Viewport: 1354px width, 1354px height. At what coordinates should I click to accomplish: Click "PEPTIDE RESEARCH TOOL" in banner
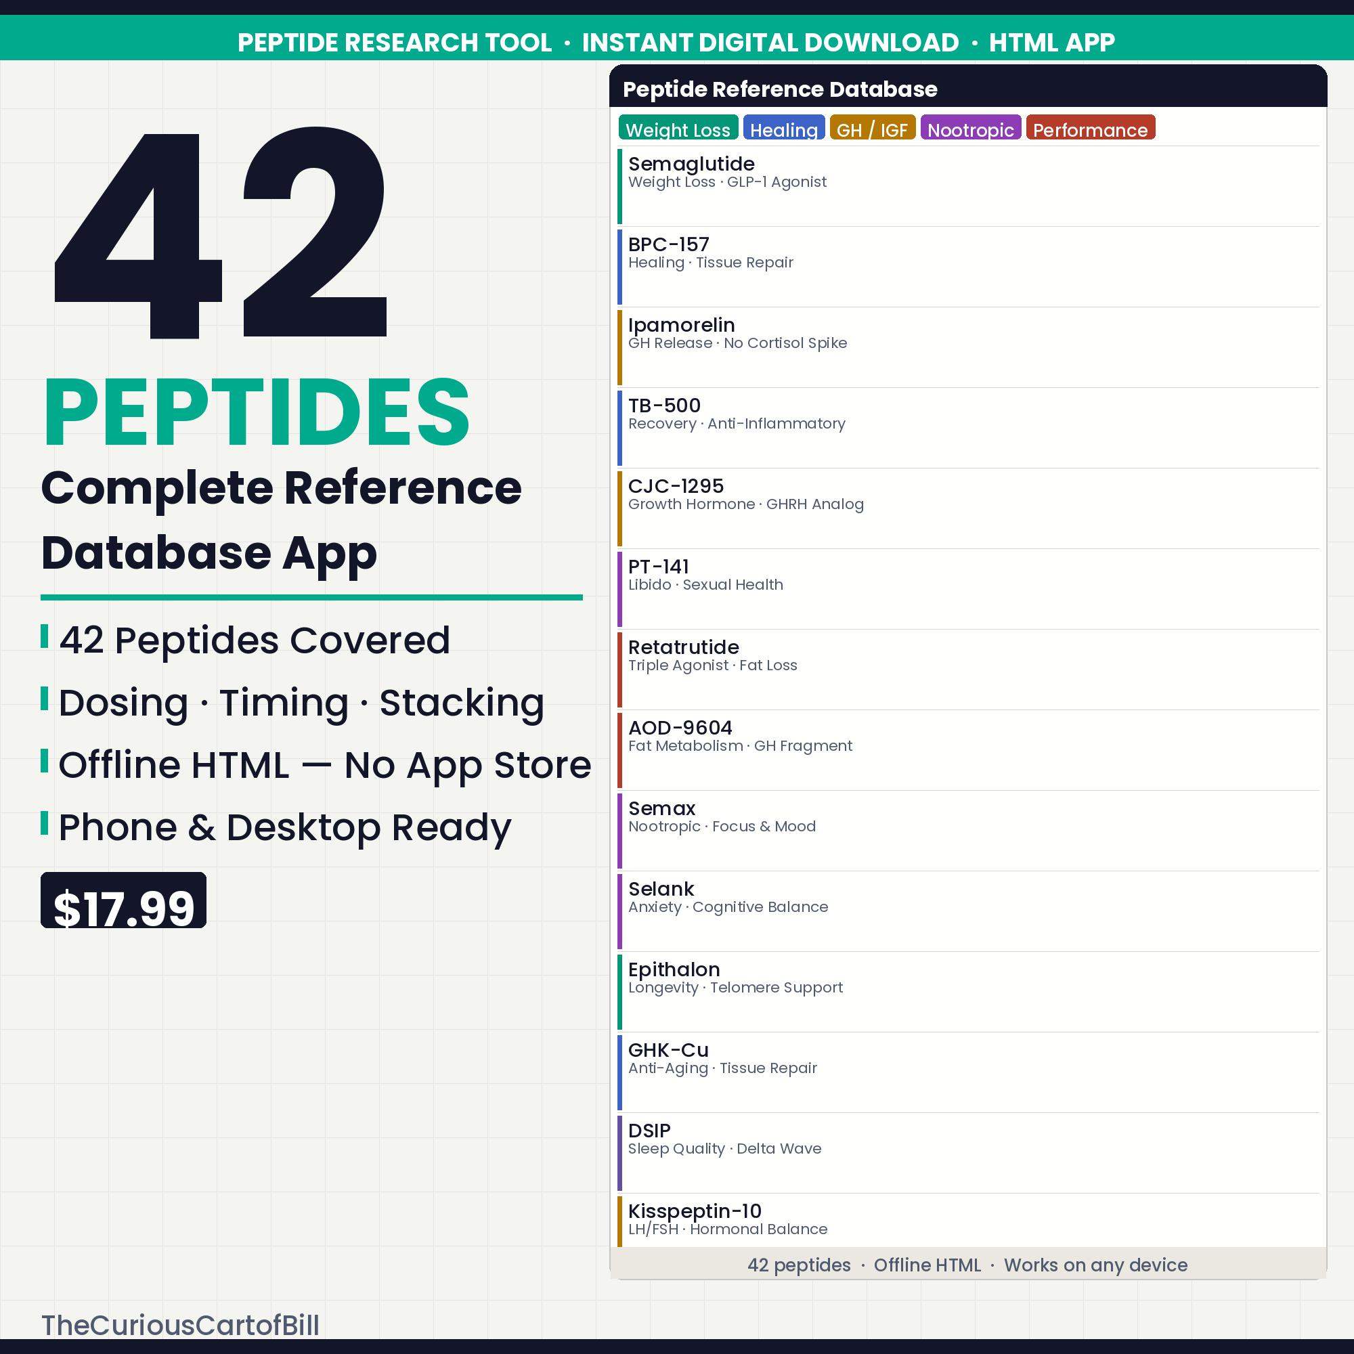click(395, 43)
